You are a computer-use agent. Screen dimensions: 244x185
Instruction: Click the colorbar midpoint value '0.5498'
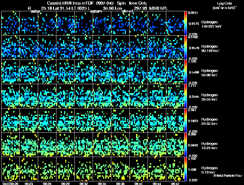194,72
